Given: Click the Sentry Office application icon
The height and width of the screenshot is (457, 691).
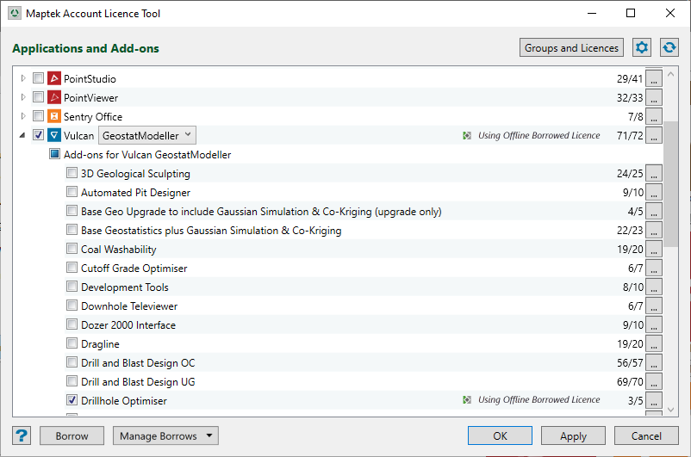Looking at the screenshot, I should pos(54,117).
